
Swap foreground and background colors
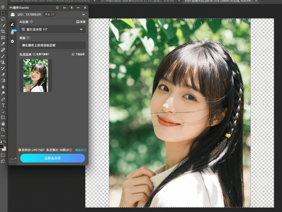tap(5, 142)
